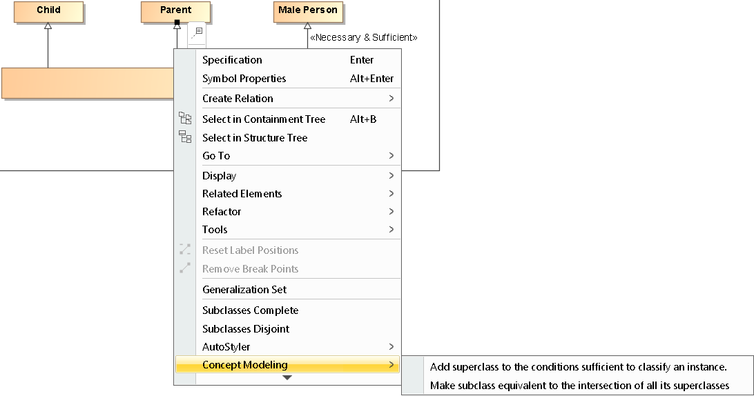The image size is (754, 396).
Task: Expand the Display submenu
Action: click(391, 176)
